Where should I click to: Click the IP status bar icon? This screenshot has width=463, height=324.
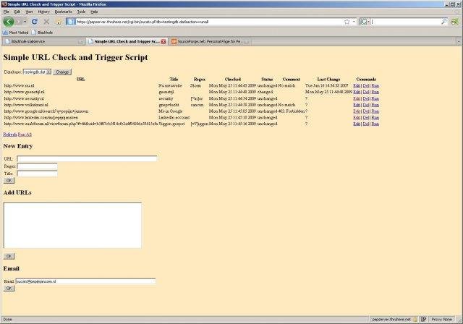[x=423, y=319]
